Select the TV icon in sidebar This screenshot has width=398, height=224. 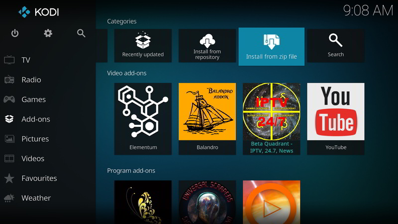pos(9,60)
